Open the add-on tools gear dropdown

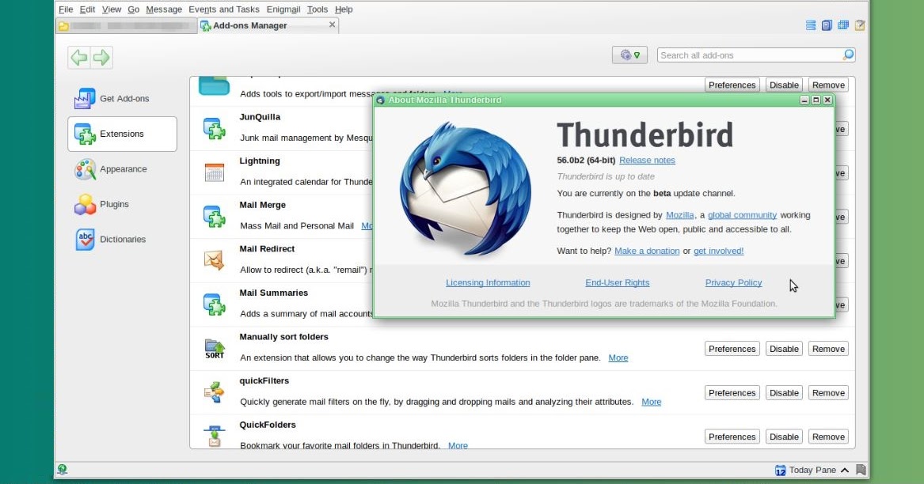coord(629,55)
